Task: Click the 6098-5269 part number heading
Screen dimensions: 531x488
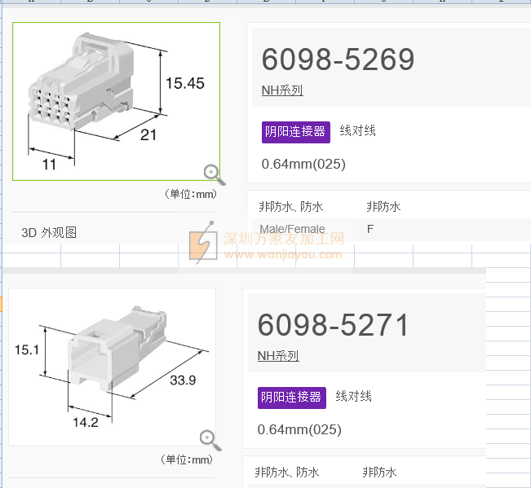Action: [x=338, y=59]
